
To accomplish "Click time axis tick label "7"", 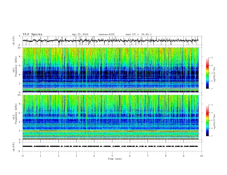I will (x=148, y=156).
